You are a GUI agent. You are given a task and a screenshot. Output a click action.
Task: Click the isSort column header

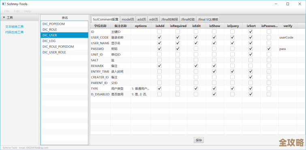tap(251, 26)
